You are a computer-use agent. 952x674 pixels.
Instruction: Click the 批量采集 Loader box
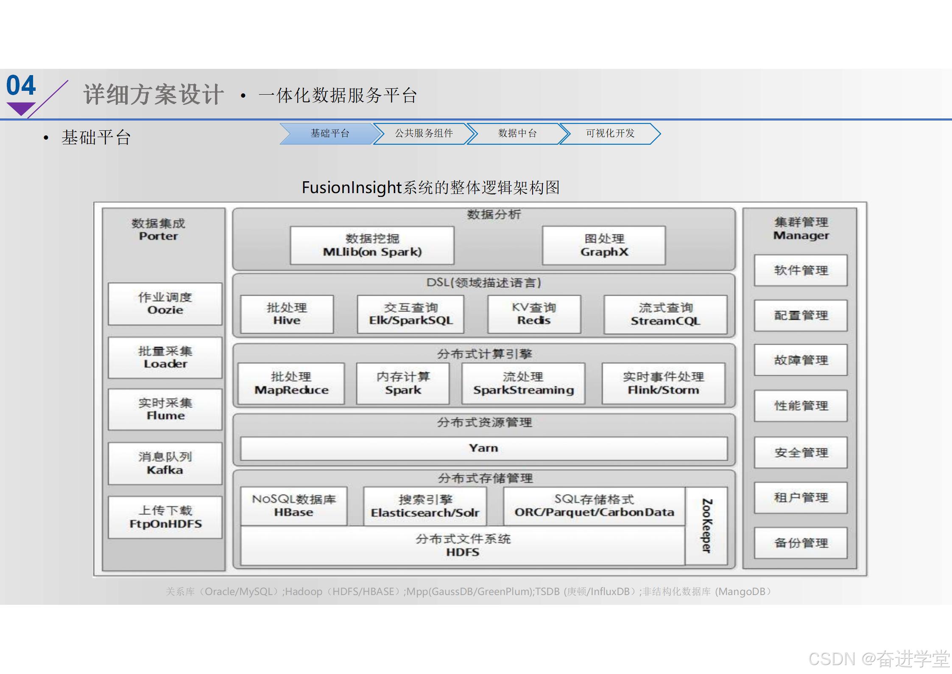pyautogui.click(x=165, y=357)
